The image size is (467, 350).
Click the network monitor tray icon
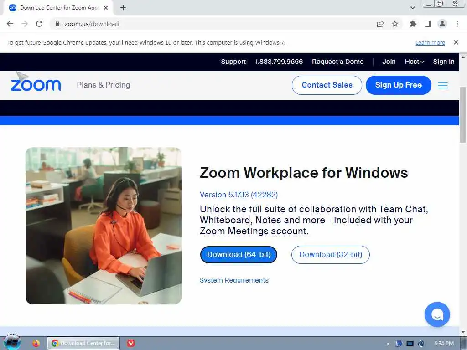point(410,344)
